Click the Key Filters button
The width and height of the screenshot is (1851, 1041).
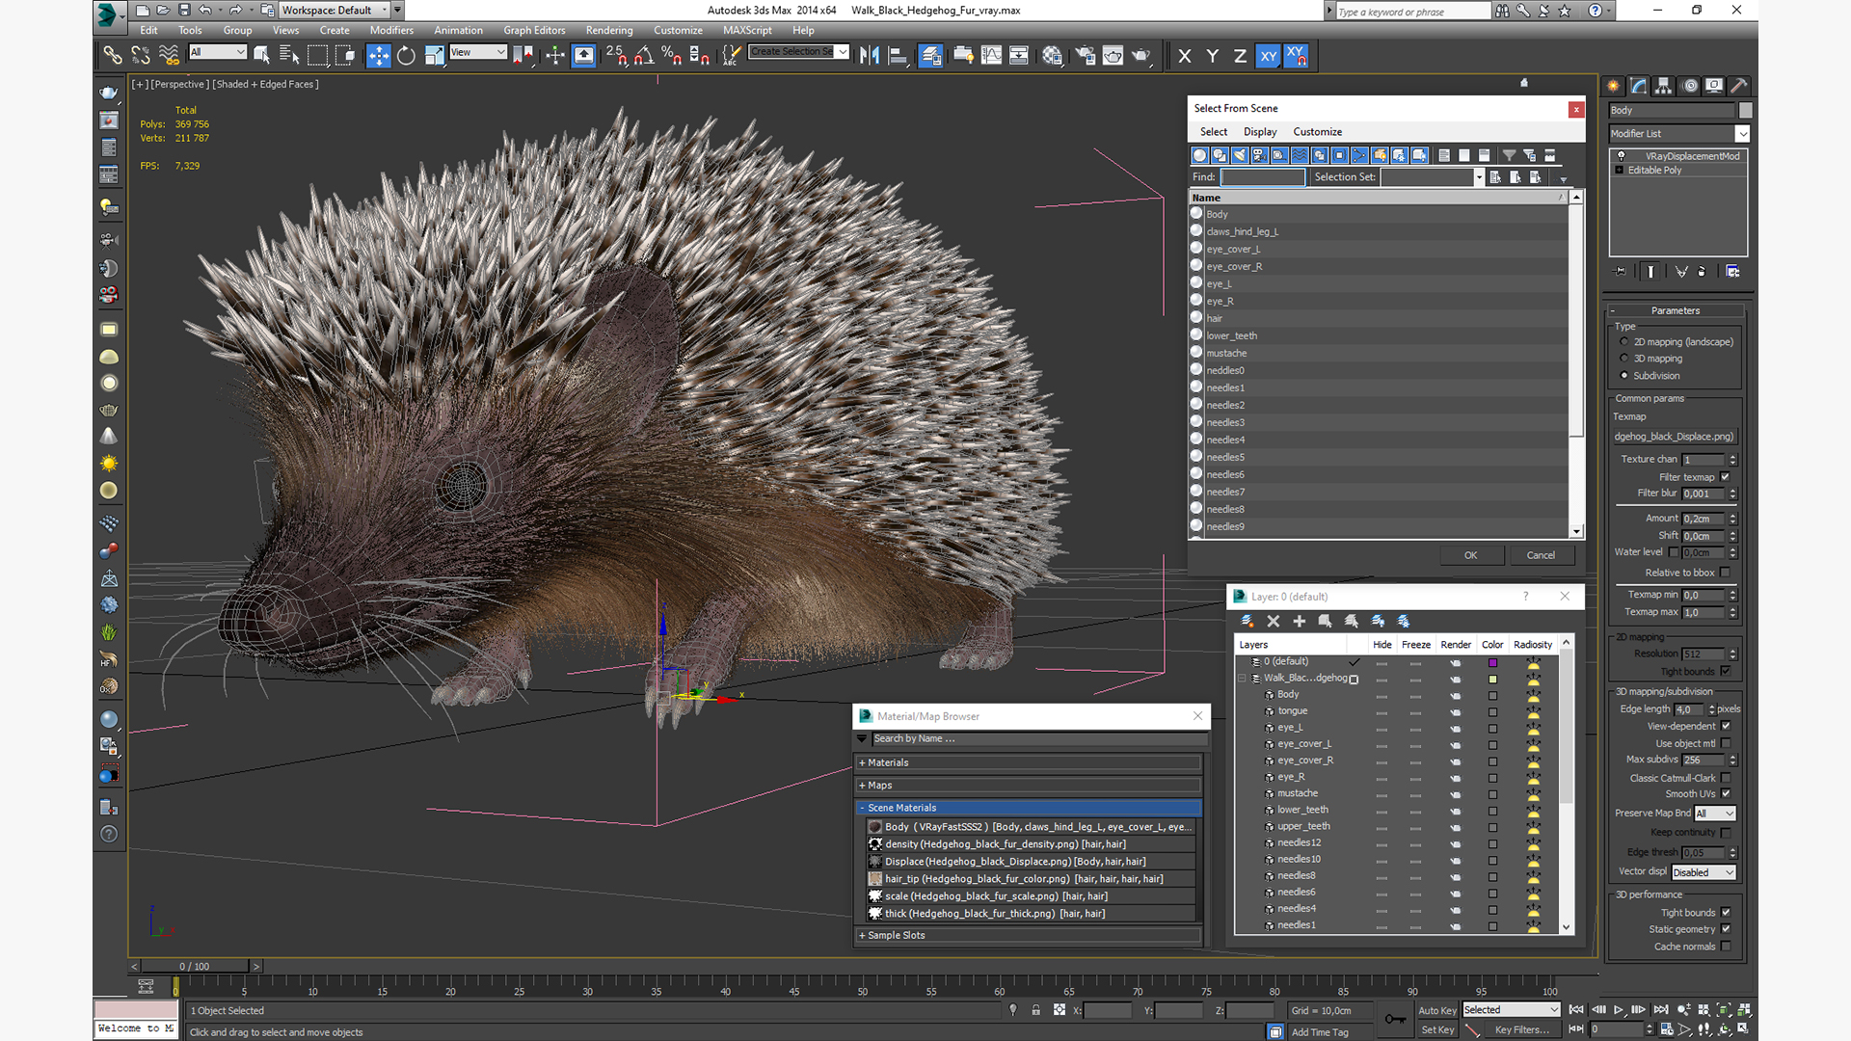pyautogui.click(x=1522, y=1029)
